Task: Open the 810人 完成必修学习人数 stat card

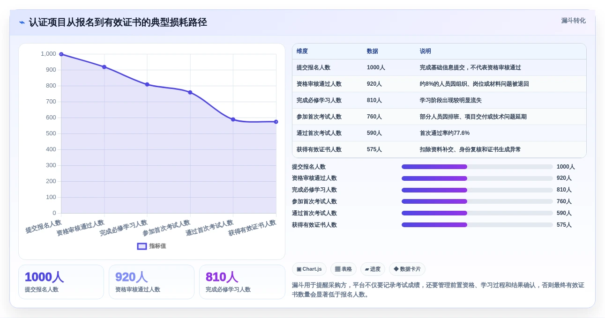Action: click(242, 282)
